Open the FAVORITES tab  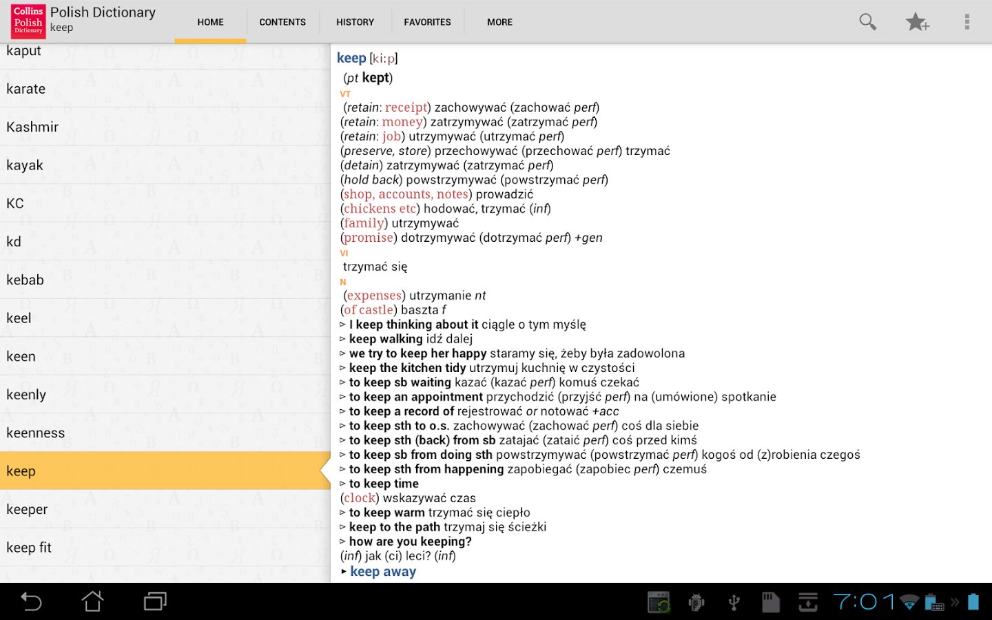427,22
